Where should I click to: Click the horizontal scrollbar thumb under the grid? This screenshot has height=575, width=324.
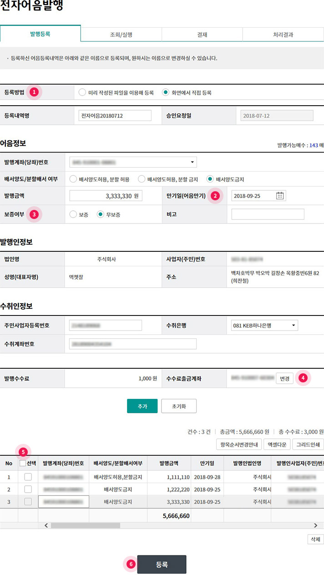pyautogui.click(x=85, y=525)
